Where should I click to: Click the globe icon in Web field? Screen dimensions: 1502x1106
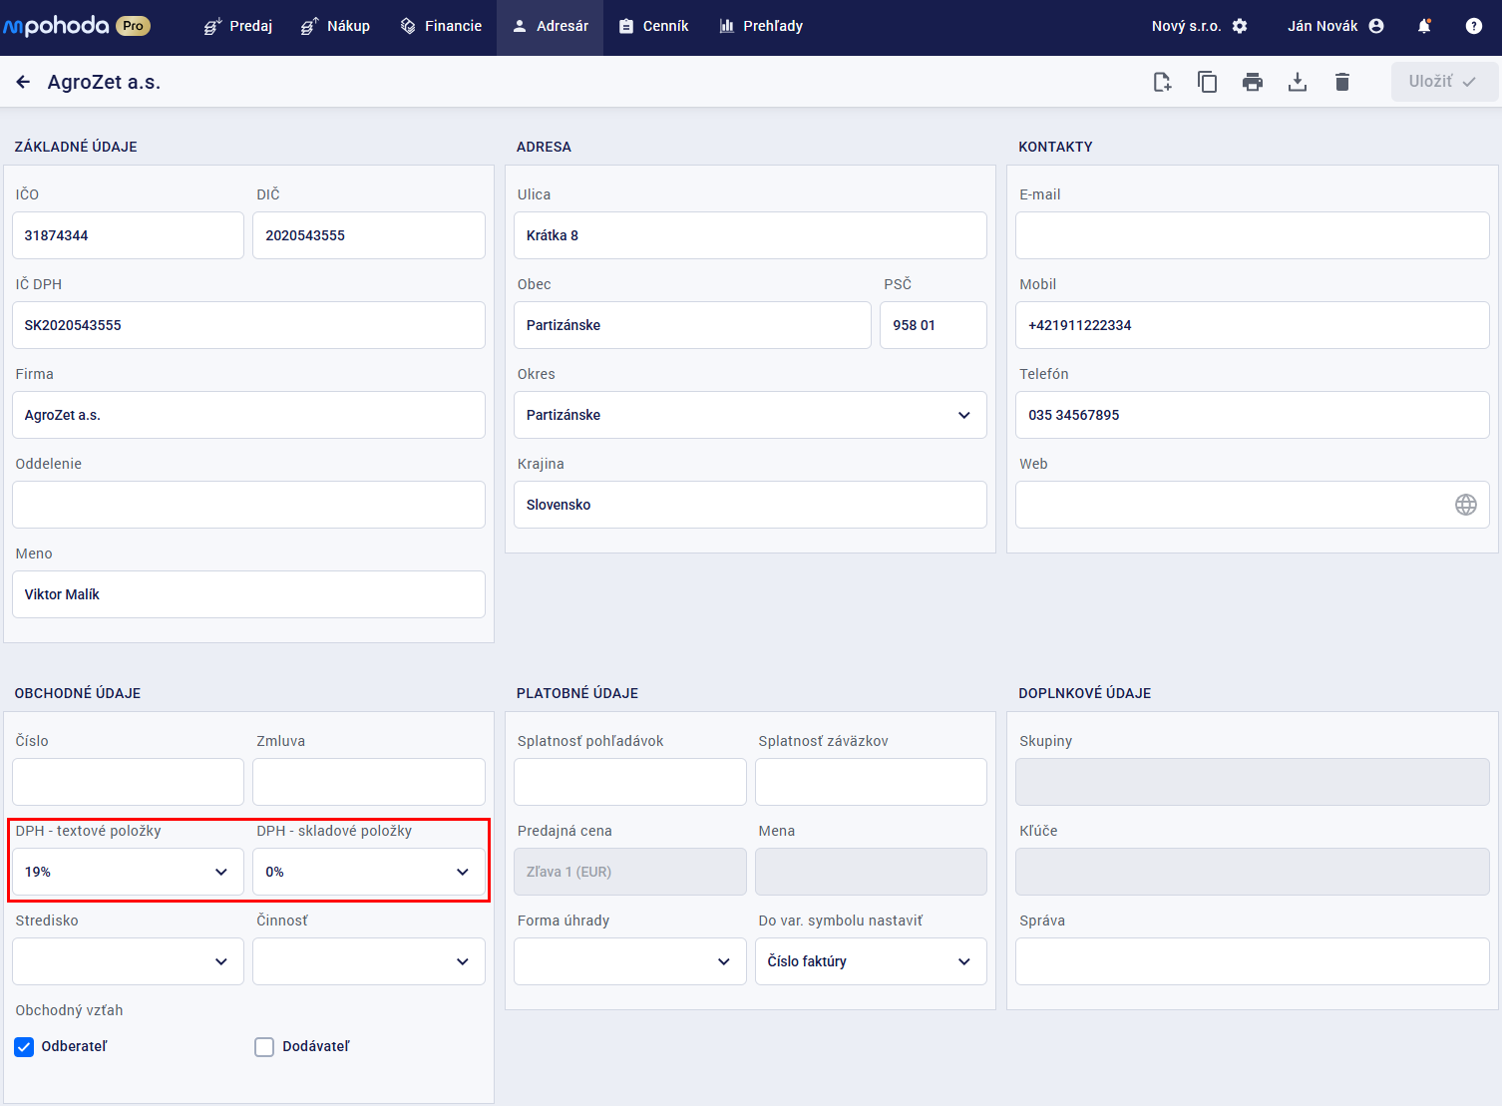pos(1465,505)
